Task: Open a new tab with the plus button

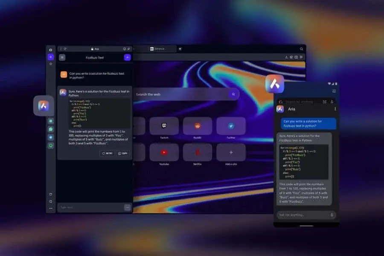Action: pyautogui.click(x=180, y=49)
